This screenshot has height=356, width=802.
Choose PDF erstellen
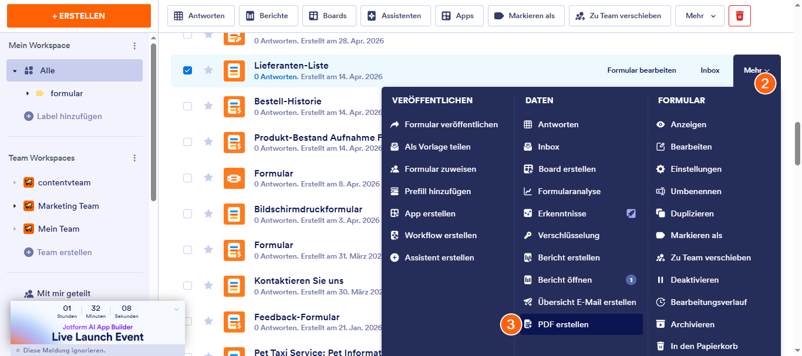[x=581, y=324]
